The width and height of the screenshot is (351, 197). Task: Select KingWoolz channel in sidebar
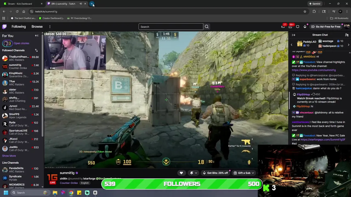[22, 75]
